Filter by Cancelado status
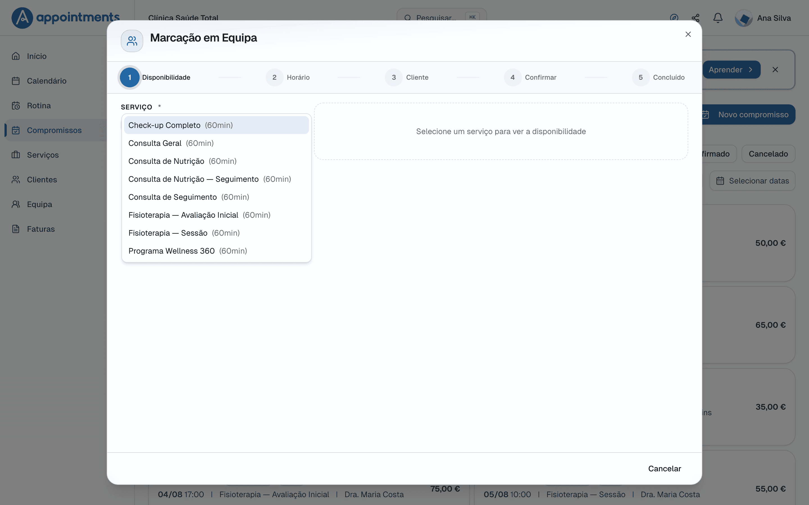The width and height of the screenshot is (809, 505). coord(768,154)
